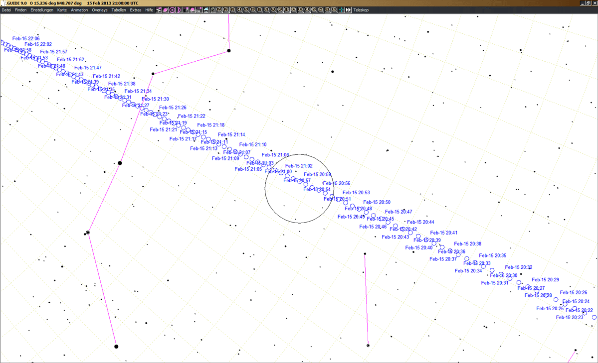Open the Overlays menu
This screenshot has width=598, height=363.
[100, 10]
